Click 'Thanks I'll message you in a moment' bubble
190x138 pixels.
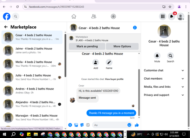(111, 113)
